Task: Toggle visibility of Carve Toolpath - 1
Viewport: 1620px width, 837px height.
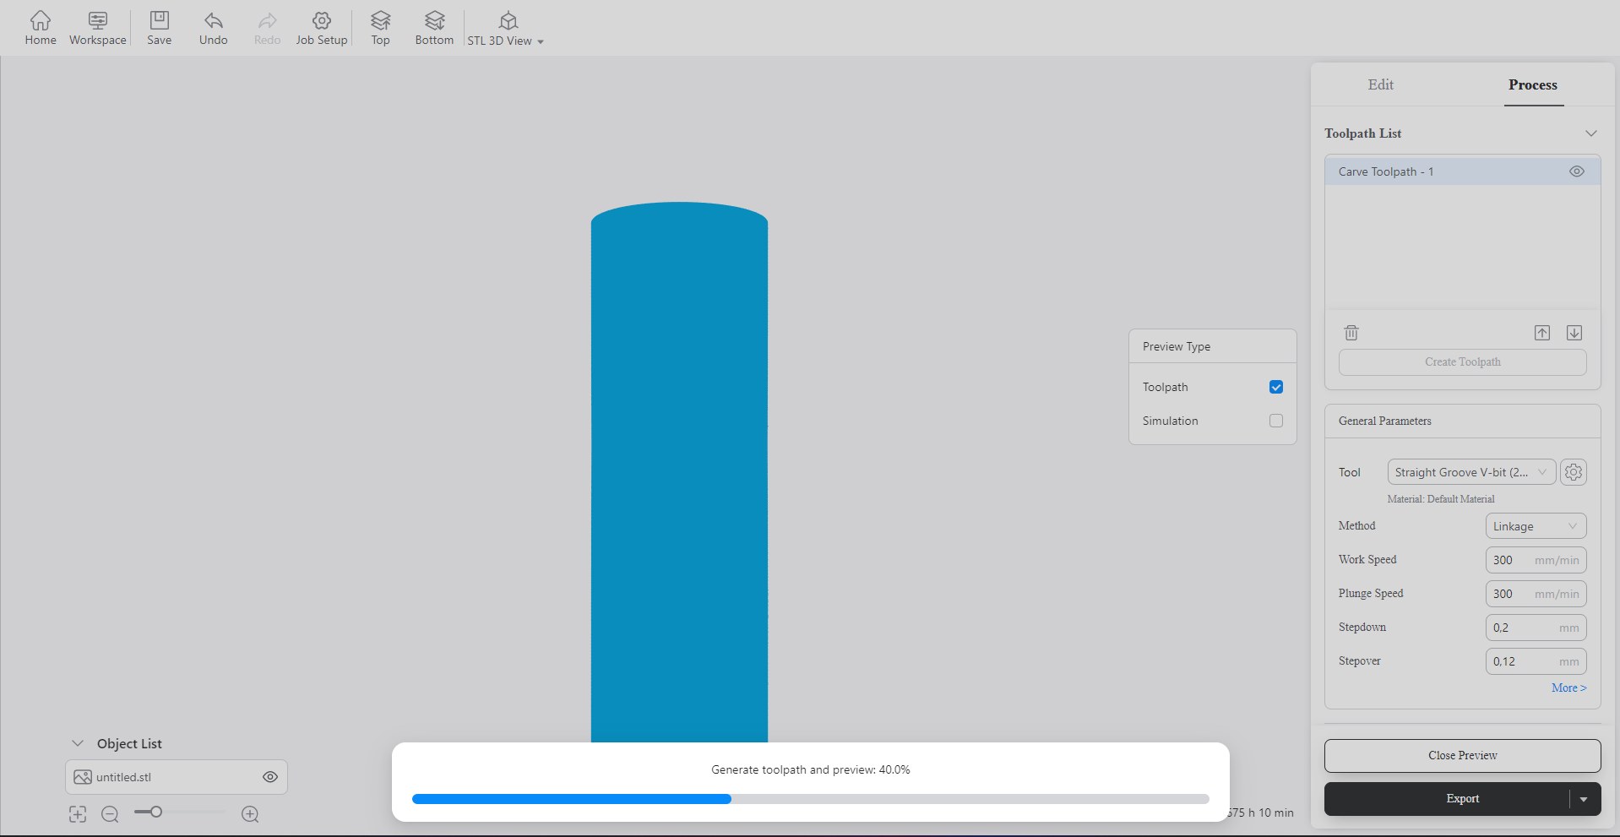Action: (x=1577, y=171)
